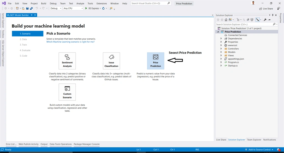Open the Server Explorer side tab

(3, 20)
